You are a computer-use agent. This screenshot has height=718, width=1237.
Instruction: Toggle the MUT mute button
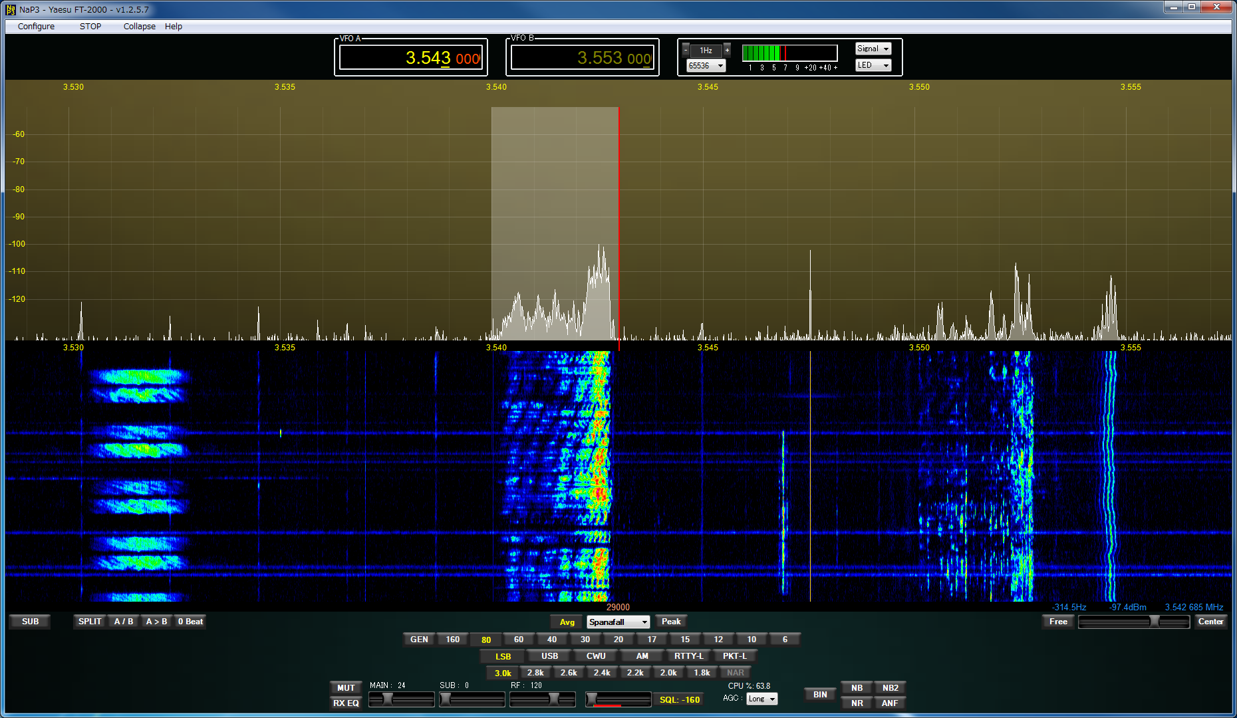coord(346,687)
